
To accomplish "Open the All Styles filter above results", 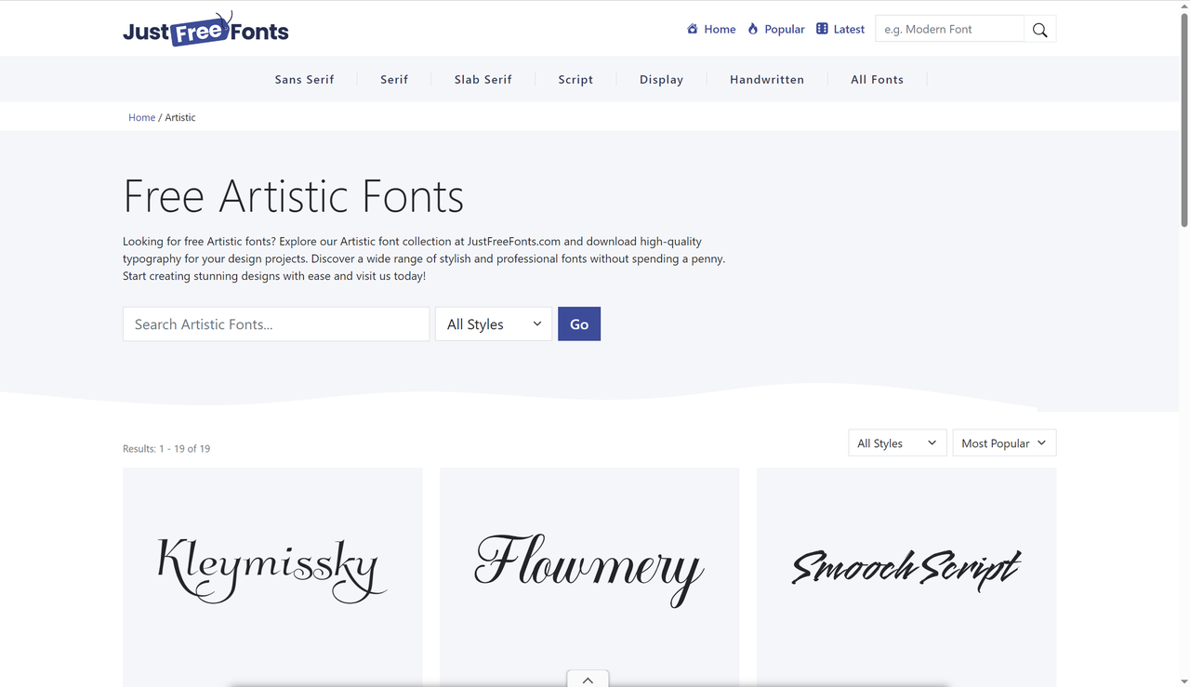I will coord(896,443).
